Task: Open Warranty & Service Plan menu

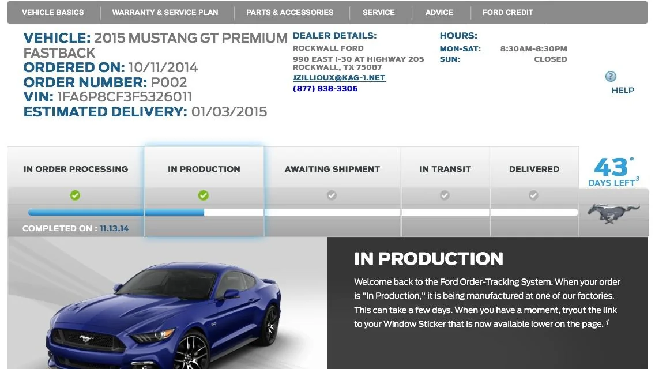Action: 165,13
